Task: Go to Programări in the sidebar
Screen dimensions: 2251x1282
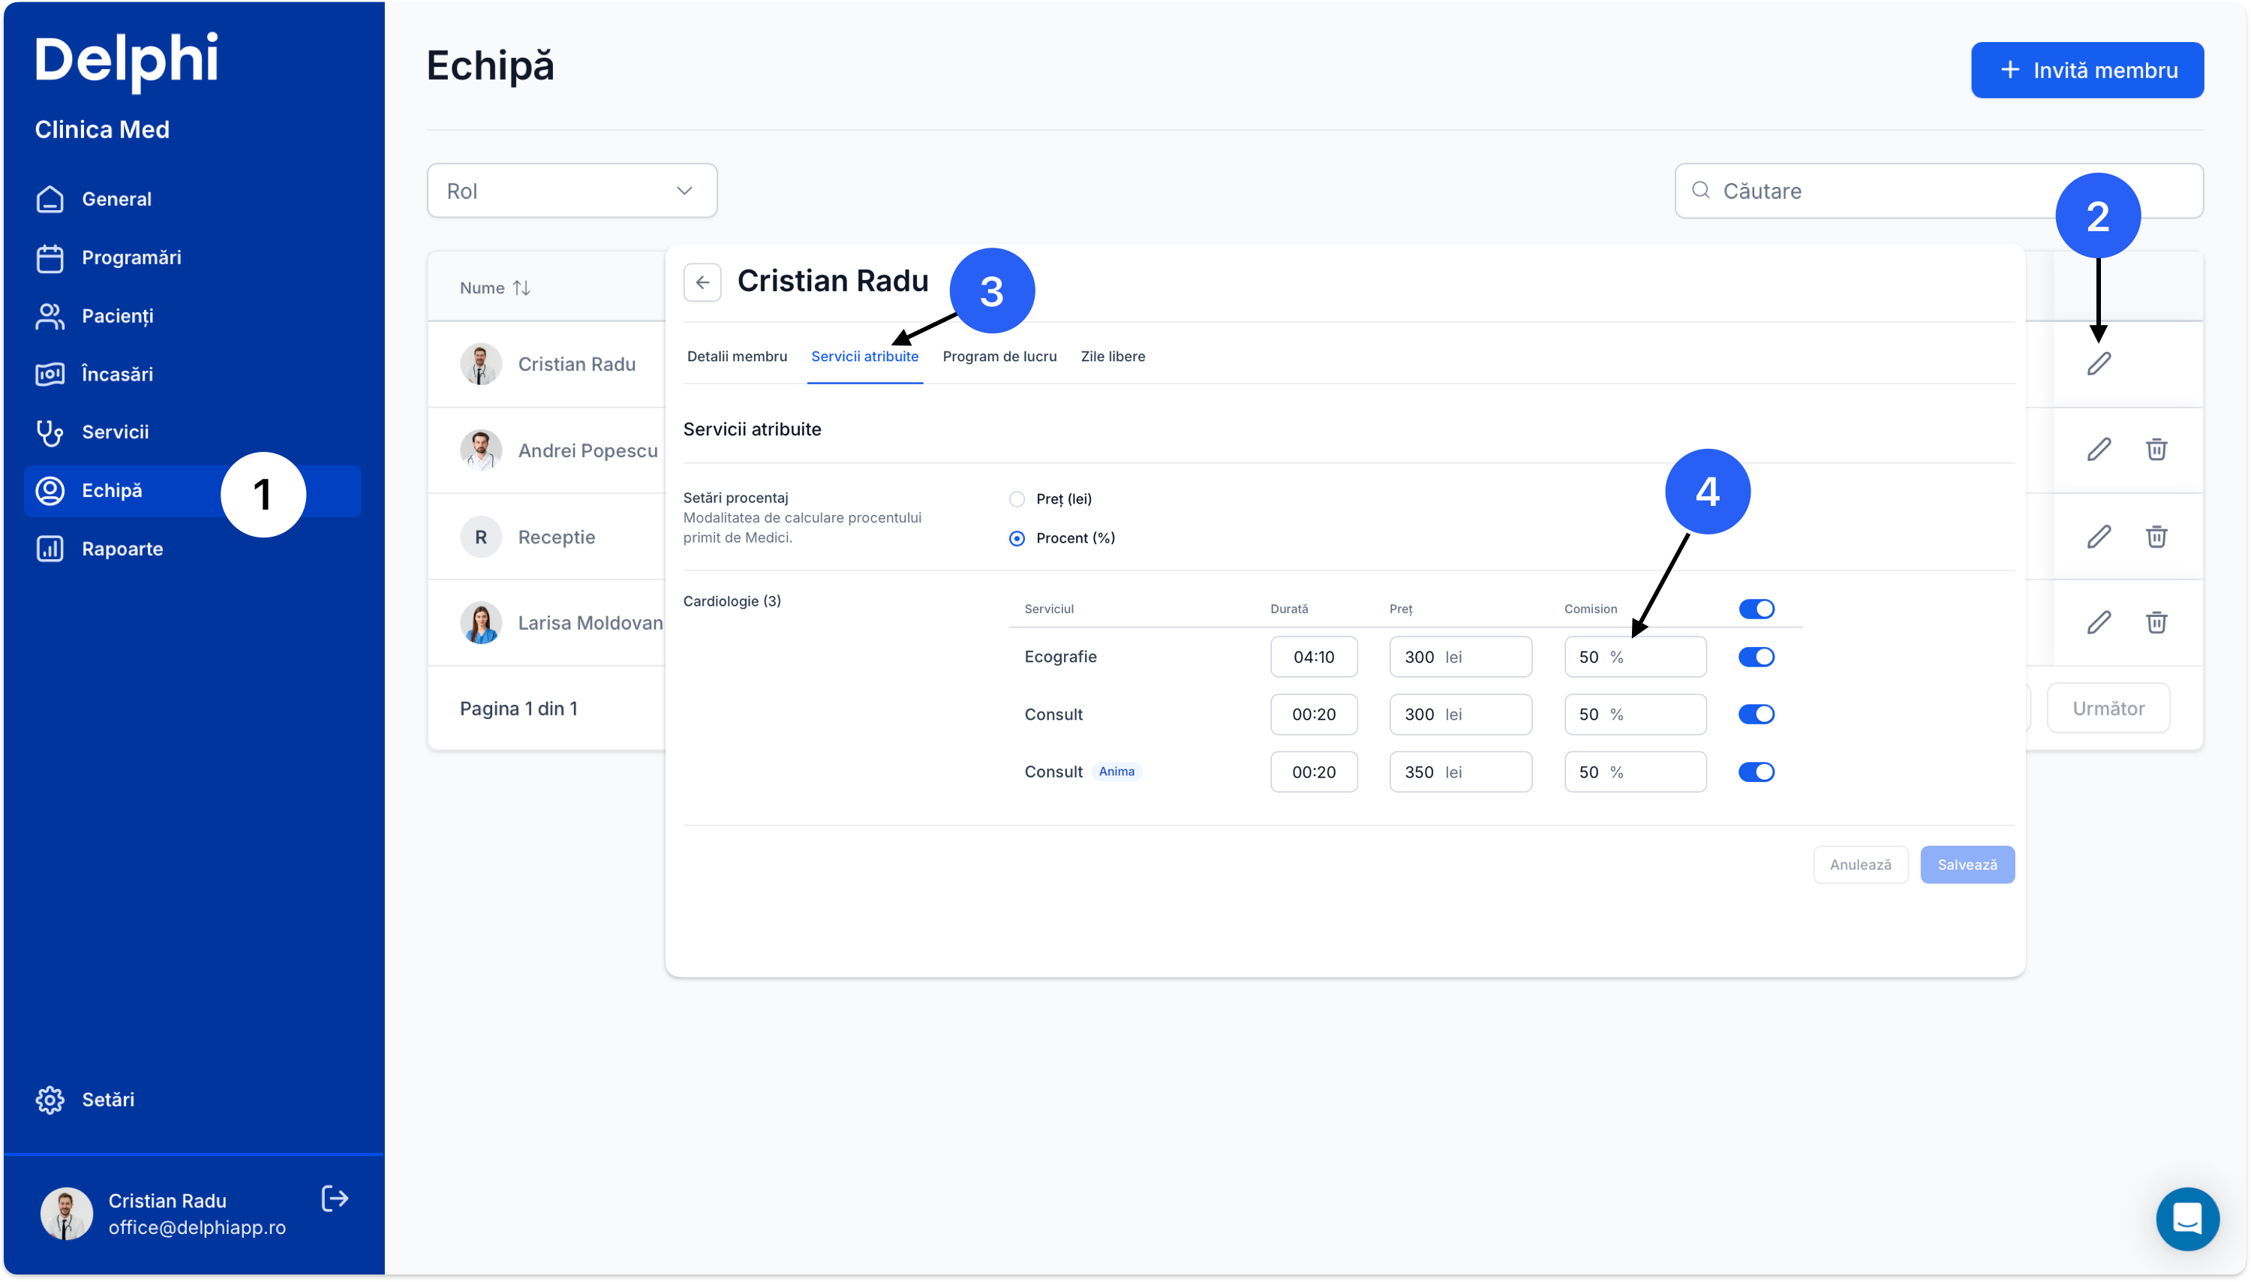Action: (131, 258)
